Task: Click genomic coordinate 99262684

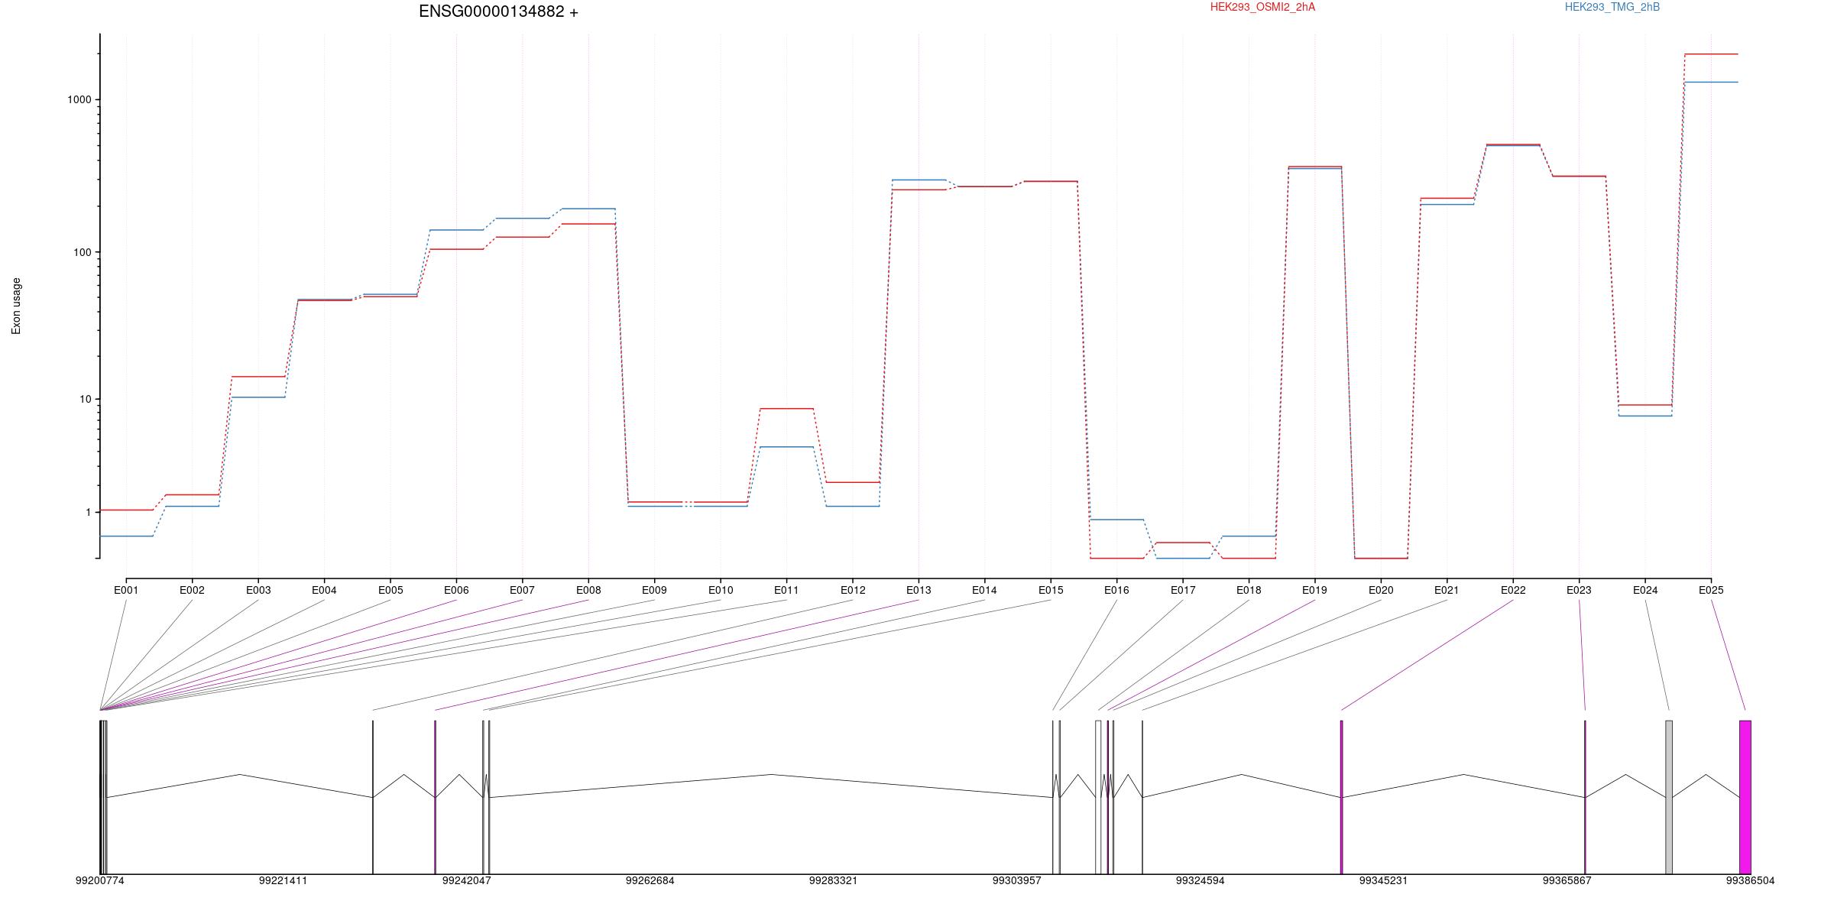Action: (x=650, y=880)
